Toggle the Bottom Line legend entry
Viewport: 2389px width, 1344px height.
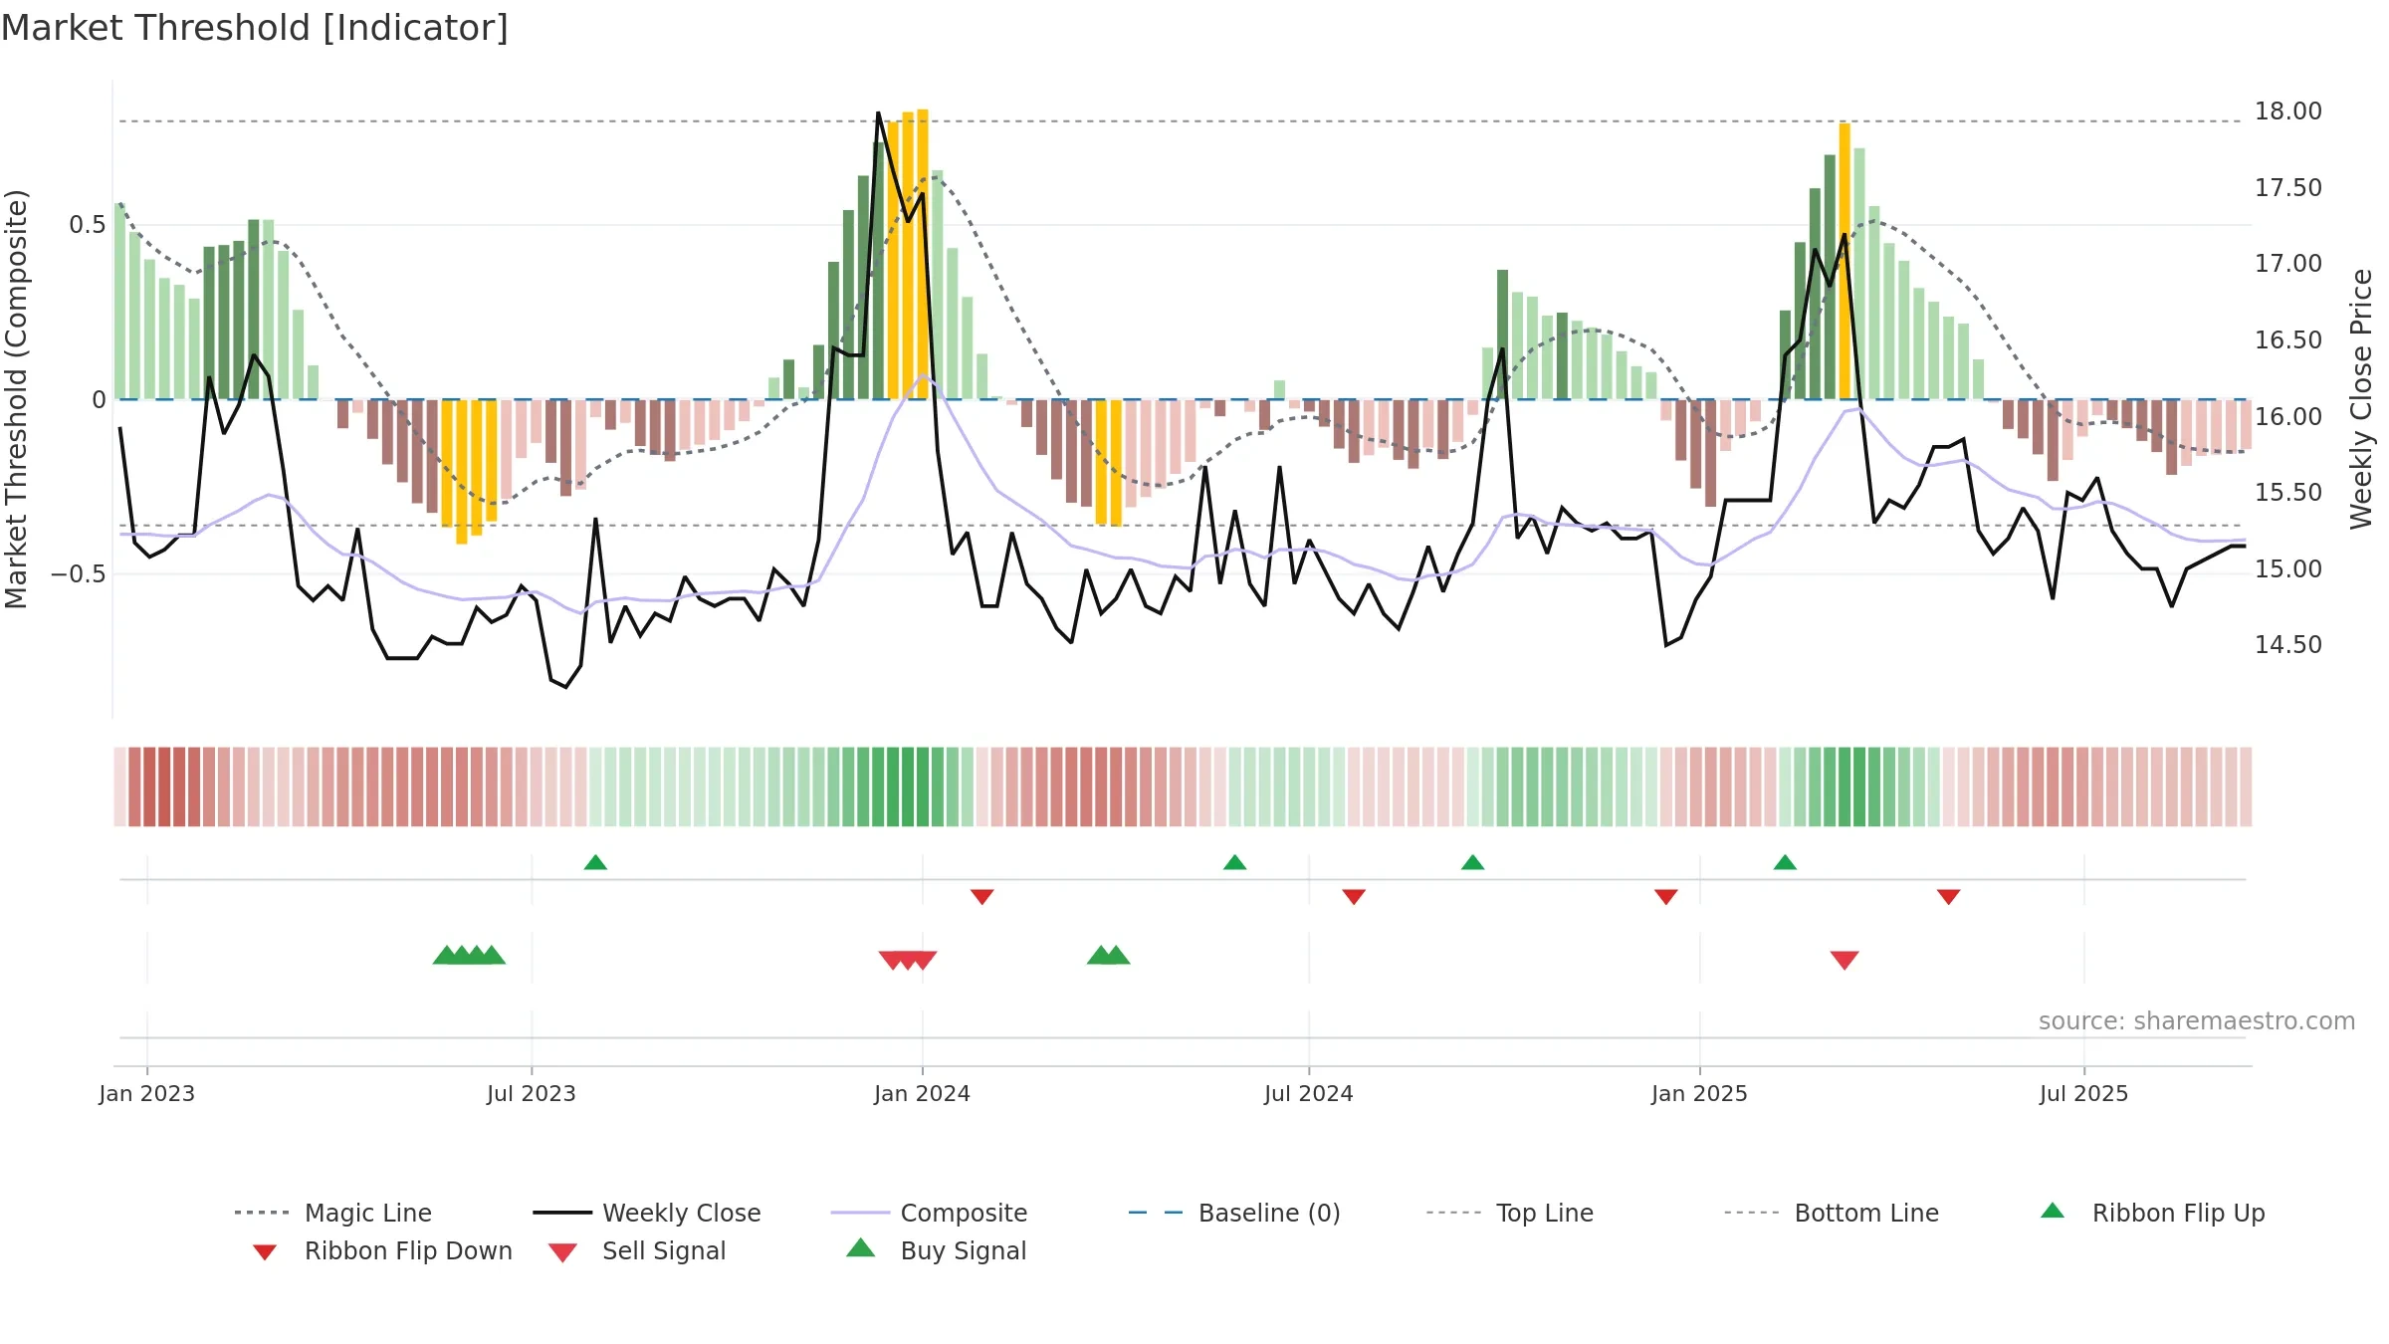(x=1832, y=1213)
